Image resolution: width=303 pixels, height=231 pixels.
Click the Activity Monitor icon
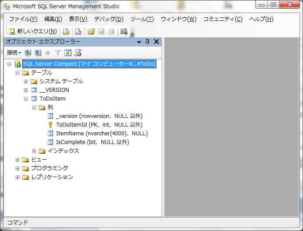point(124,31)
